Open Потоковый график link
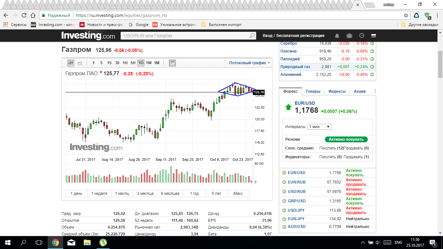This screenshot has height=249, width=443. (x=250, y=63)
